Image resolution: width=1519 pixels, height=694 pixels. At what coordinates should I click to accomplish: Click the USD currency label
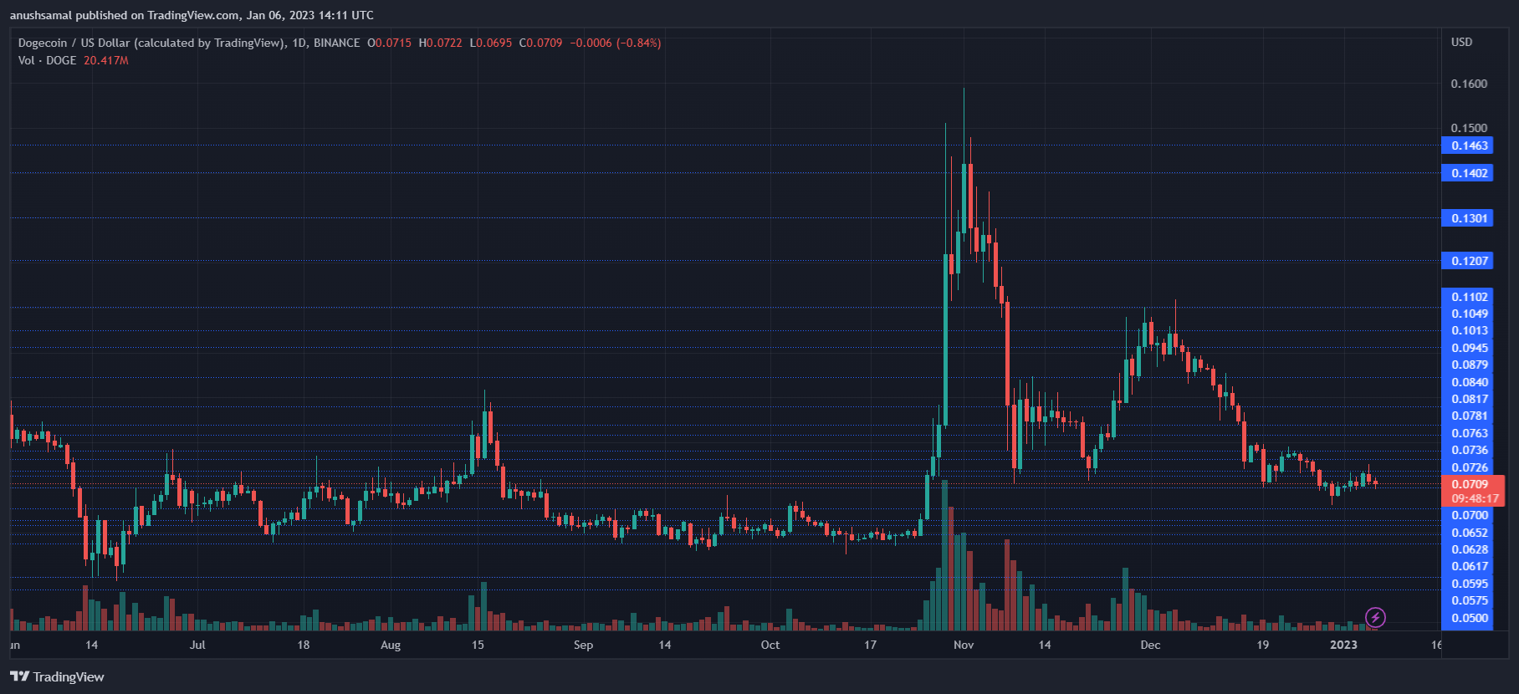point(1461,42)
